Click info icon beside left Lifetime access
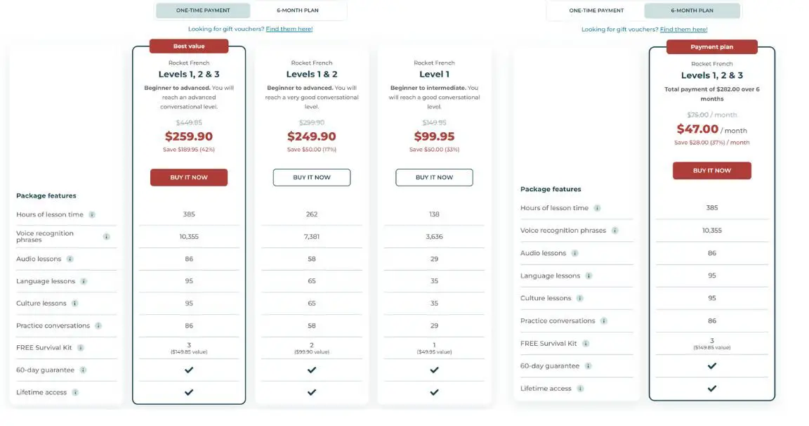Viewport: 809px width, 426px height. point(75,392)
